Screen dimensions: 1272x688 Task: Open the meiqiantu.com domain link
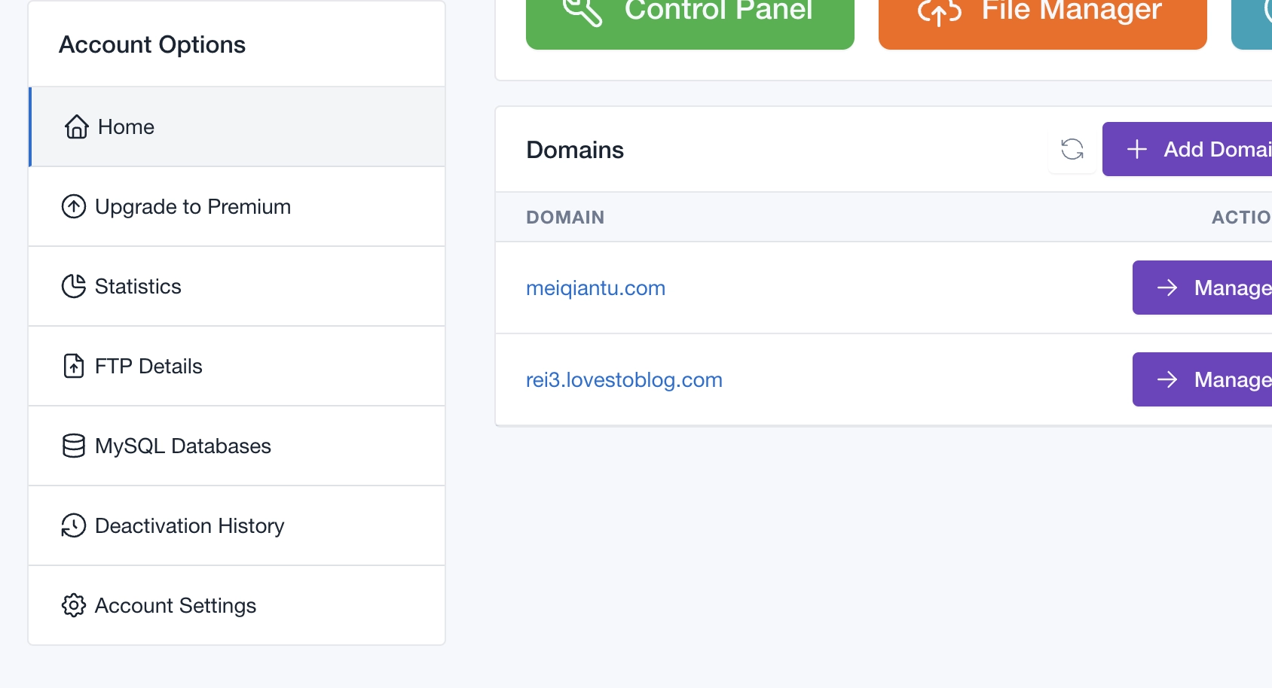click(x=595, y=288)
